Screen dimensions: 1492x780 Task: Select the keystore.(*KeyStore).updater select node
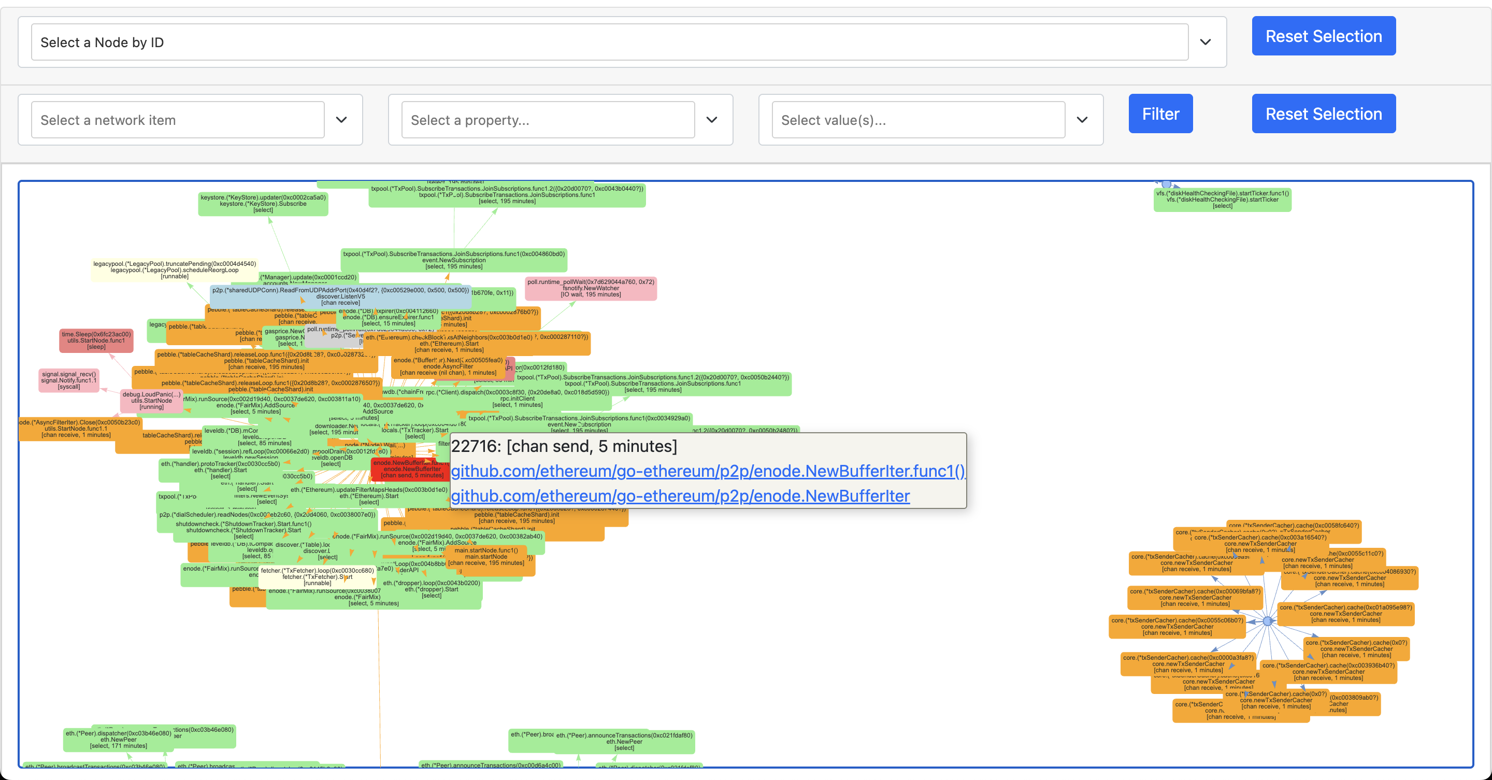click(x=263, y=204)
